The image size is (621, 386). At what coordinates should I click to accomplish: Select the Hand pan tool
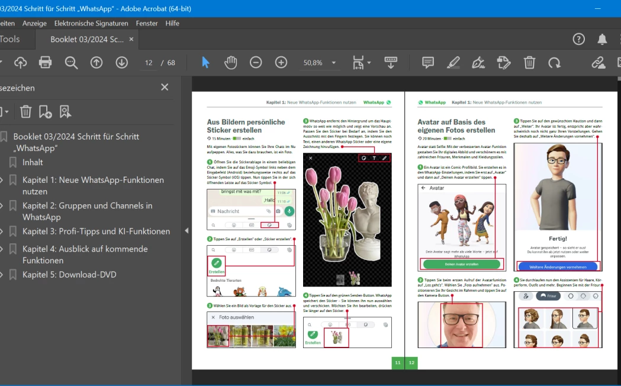point(230,62)
